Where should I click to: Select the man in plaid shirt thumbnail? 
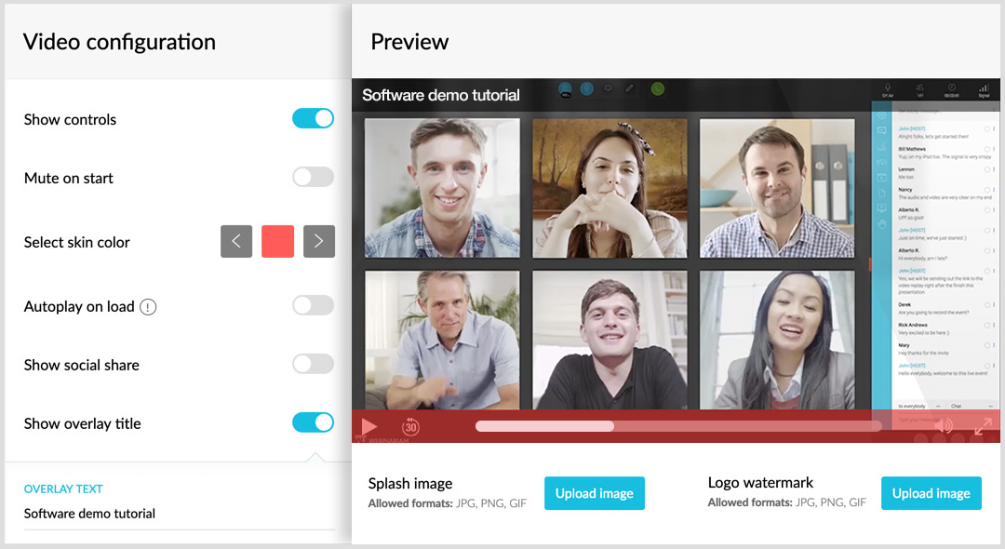pyautogui.click(x=442, y=188)
